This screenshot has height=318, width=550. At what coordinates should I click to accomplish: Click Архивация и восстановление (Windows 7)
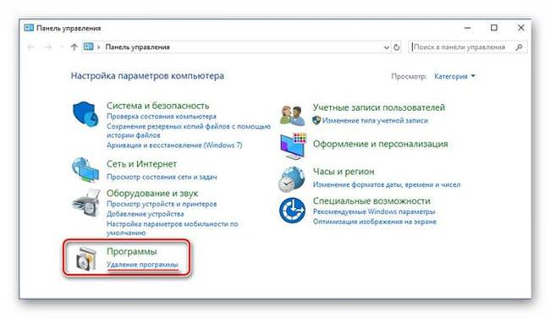tap(174, 145)
